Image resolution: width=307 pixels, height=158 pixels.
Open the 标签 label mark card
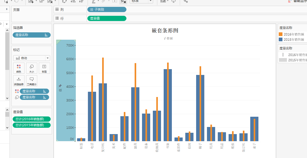tap(44, 68)
